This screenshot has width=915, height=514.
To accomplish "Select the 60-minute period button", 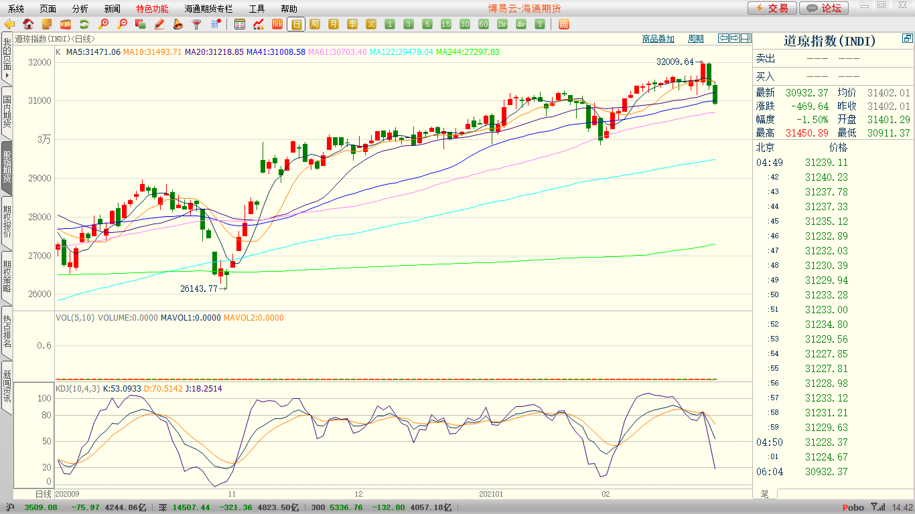I will [484, 24].
